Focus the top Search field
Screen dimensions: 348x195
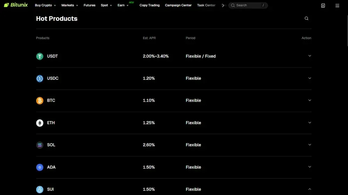pyautogui.click(x=248, y=5)
